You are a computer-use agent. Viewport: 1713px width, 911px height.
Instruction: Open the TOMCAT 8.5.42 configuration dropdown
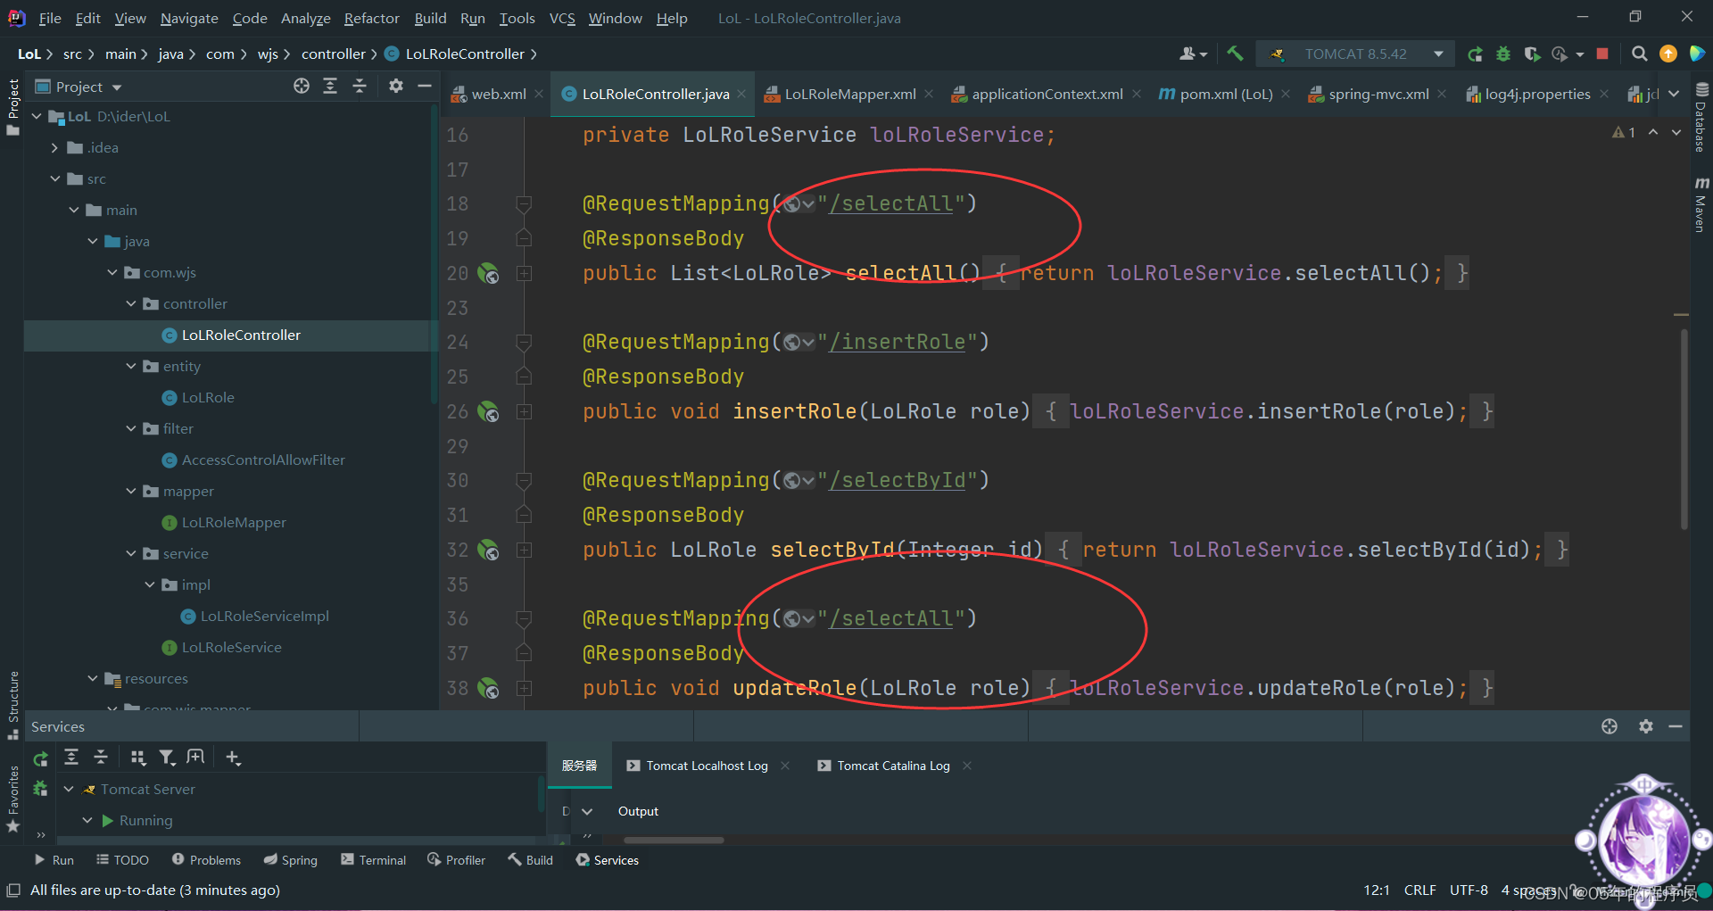pos(1437,54)
